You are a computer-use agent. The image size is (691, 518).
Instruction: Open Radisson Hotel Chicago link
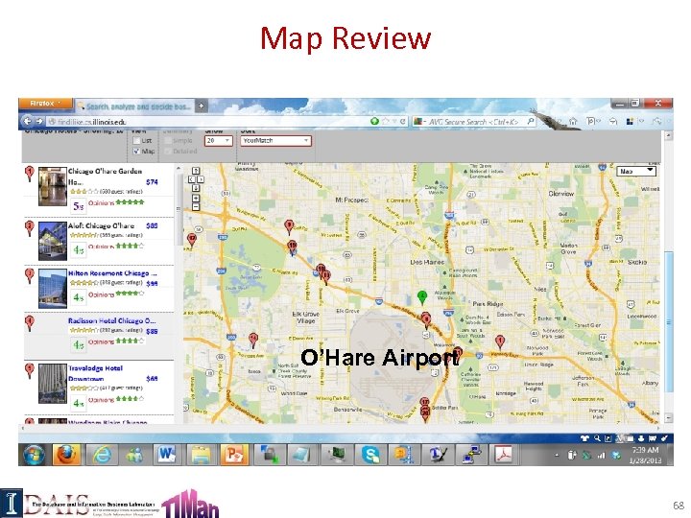pyautogui.click(x=111, y=320)
